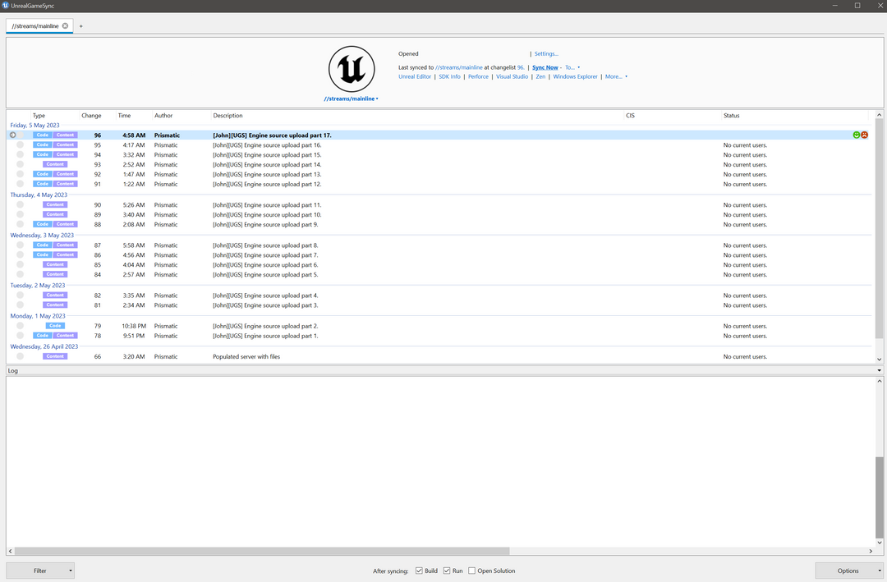887x582 pixels.
Task: Open Settings via the Settings... link
Action: click(x=545, y=53)
